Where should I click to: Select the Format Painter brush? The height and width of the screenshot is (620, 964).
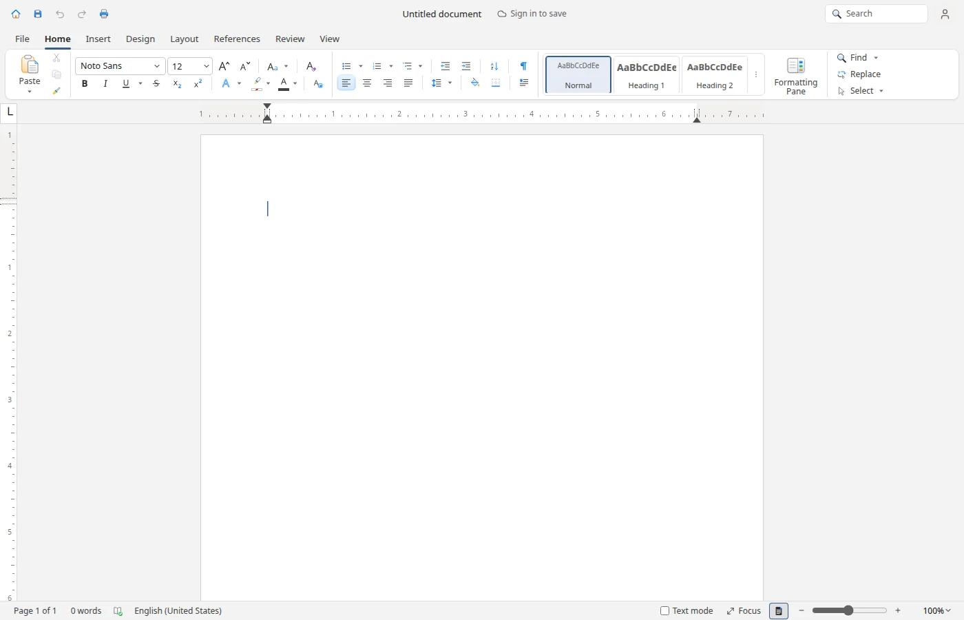coord(56,91)
